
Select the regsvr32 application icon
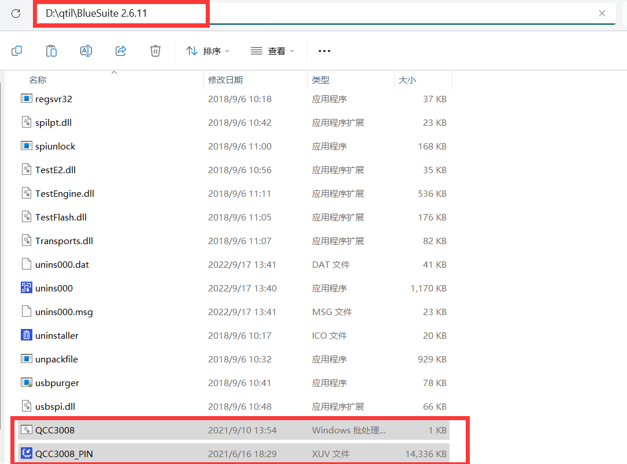pyautogui.click(x=27, y=98)
